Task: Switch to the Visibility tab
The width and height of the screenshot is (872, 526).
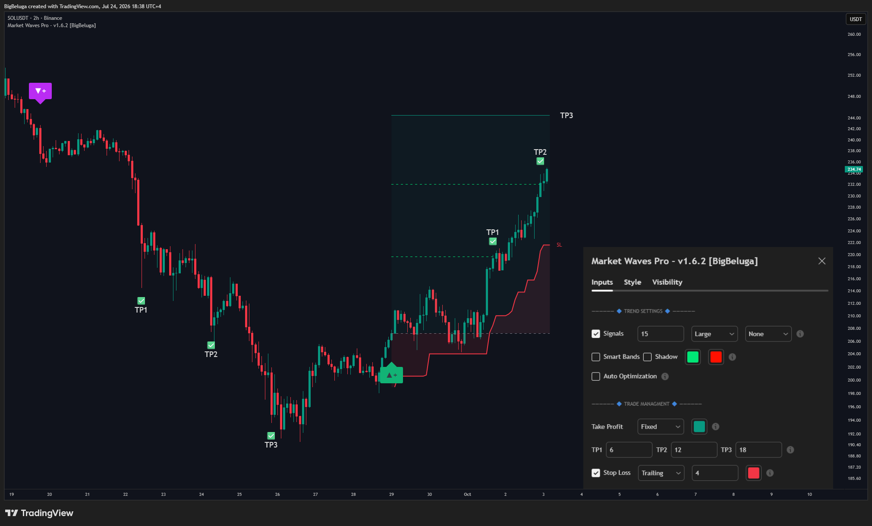Action: click(x=667, y=282)
